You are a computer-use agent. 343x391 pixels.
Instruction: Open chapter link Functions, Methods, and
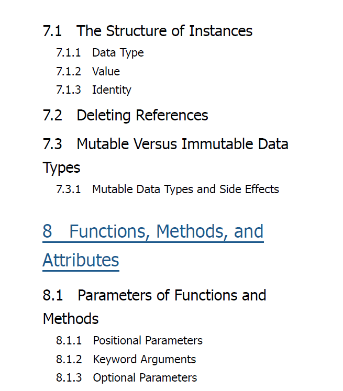[x=153, y=231]
